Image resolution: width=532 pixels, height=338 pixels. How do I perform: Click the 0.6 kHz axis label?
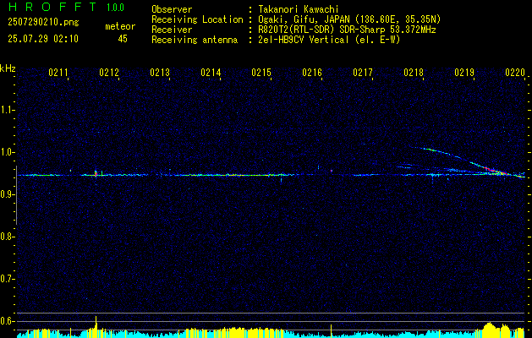[8, 321]
